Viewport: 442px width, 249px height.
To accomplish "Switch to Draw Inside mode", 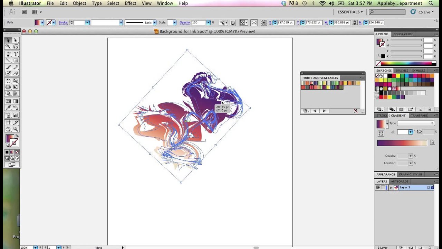I will 17,158.
